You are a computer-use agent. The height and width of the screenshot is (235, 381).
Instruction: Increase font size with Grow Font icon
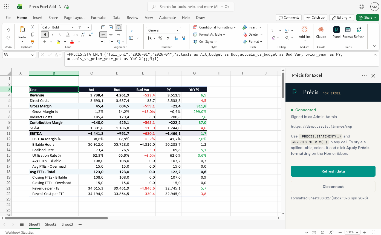(x=83, y=35)
